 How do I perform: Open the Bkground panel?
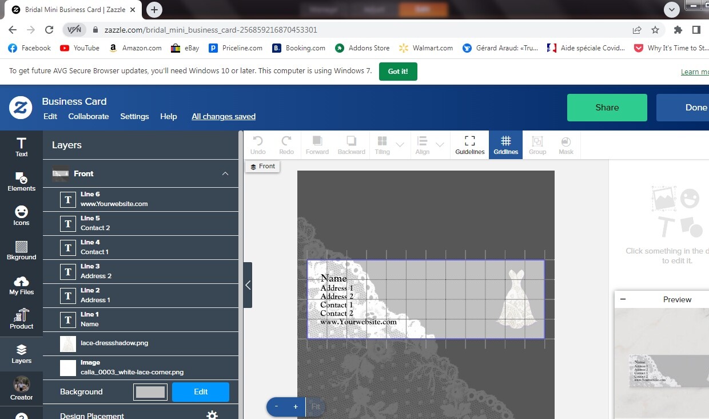pyautogui.click(x=21, y=250)
